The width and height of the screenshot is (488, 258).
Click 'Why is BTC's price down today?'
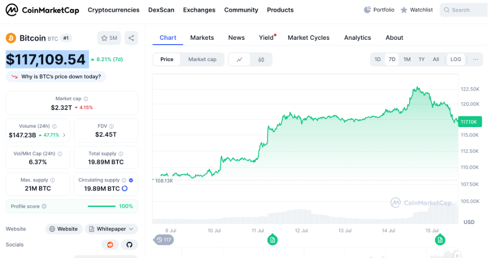point(56,77)
